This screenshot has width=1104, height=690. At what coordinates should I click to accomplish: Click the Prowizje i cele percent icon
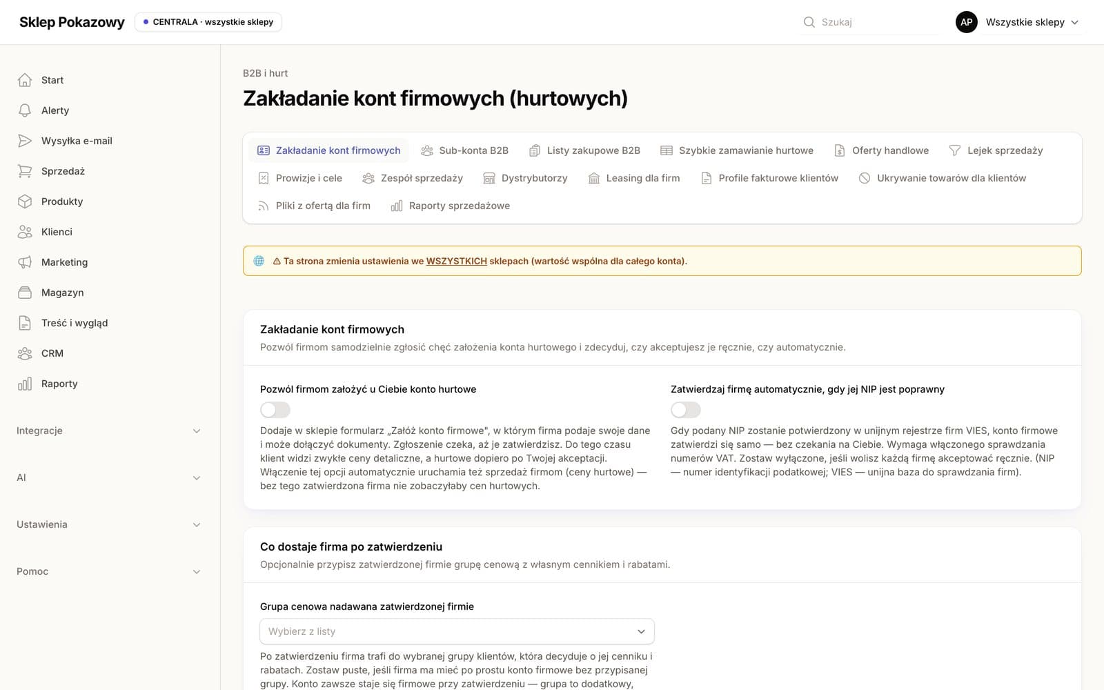(x=264, y=178)
